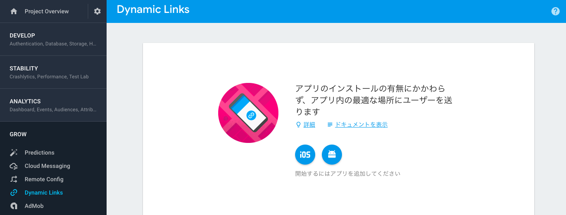Add an iOS app via iOS button
Screen dimensions: 566x215
pos(305,155)
